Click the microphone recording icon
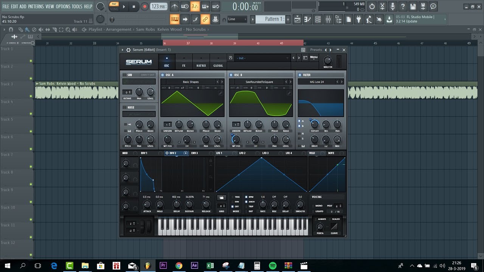The width and height of the screenshot is (484, 272). pos(392,6)
